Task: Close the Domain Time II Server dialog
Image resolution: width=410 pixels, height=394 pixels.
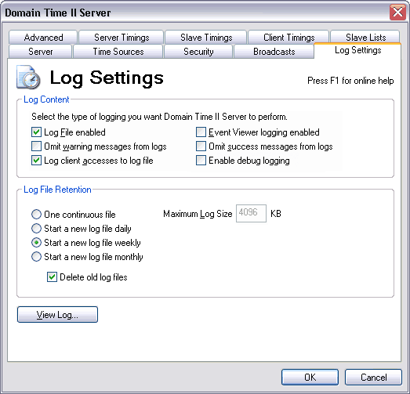Action: pyautogui.click(x=397, y=12)
